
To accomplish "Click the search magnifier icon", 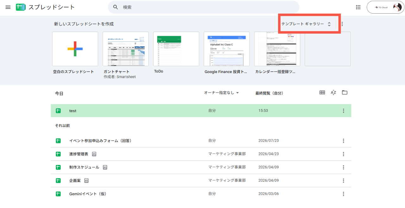I will 116,7.
